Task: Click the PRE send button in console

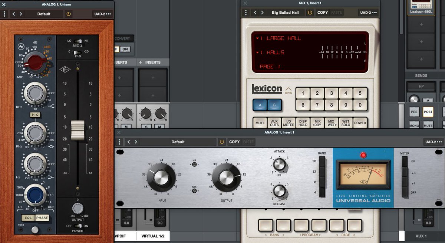Action: (x=414, y=112)
